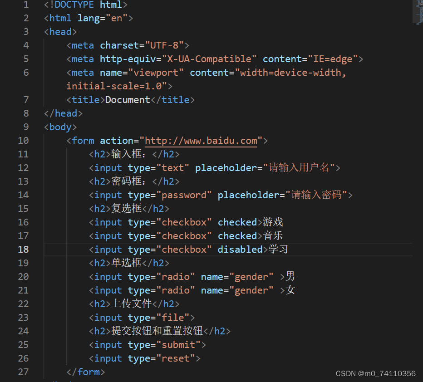Click the label 游戏 after the checkbox input
Viewport: 423px width, 382px height.
[x=273, y=222]
